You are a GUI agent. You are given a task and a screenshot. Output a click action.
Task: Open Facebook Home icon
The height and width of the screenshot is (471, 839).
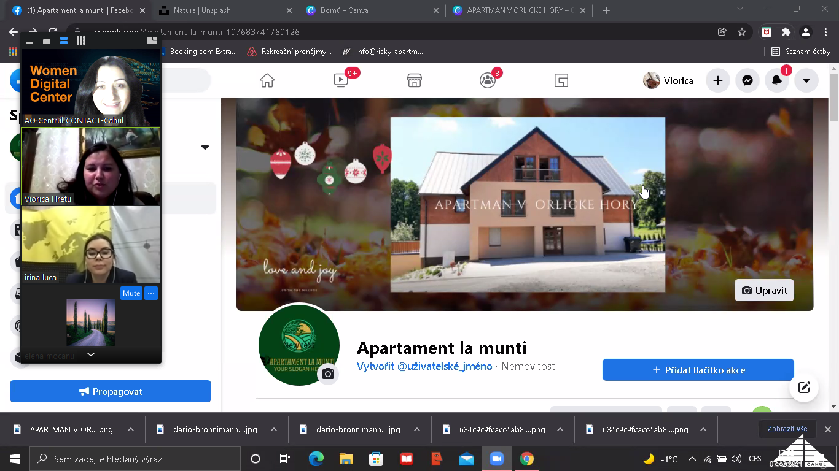[267, 80]
